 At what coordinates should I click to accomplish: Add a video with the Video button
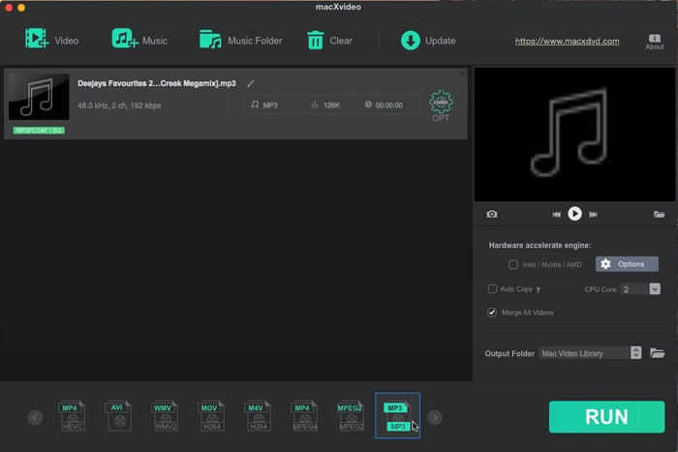tap(52, 41)
